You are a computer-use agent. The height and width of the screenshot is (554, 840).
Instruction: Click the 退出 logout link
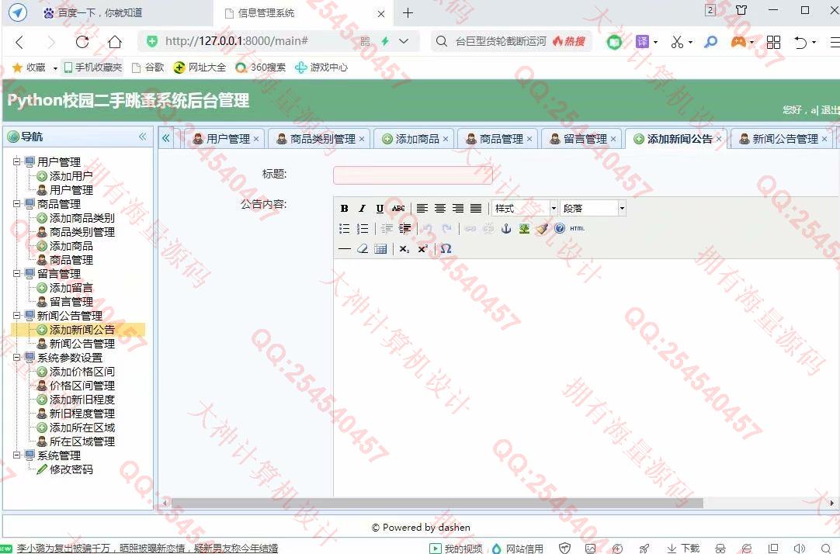(830, 109)
